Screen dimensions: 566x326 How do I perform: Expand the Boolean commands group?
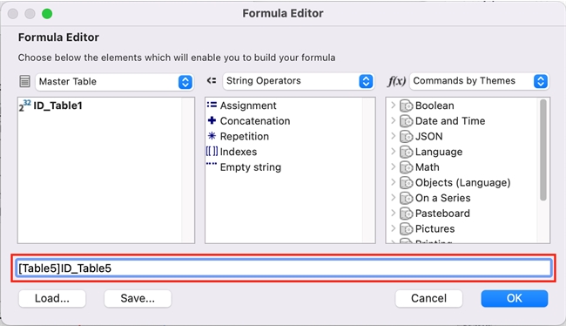coord(394,105)
